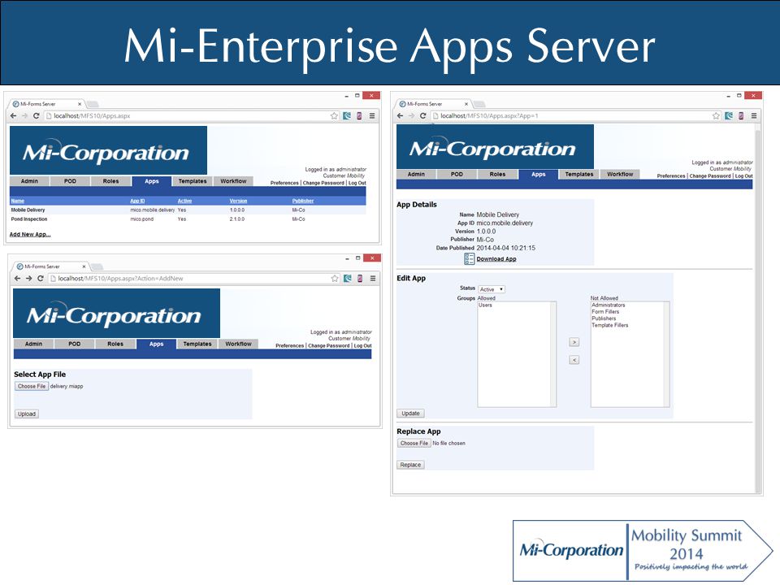Open Roles tab in AddNew window
This screenshot has height=585, width=780.
pyautogui.click(x=115, y=344)
